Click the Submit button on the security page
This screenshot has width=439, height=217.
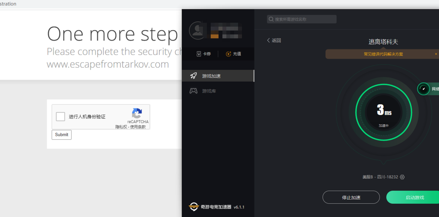(x=61, y=135)
